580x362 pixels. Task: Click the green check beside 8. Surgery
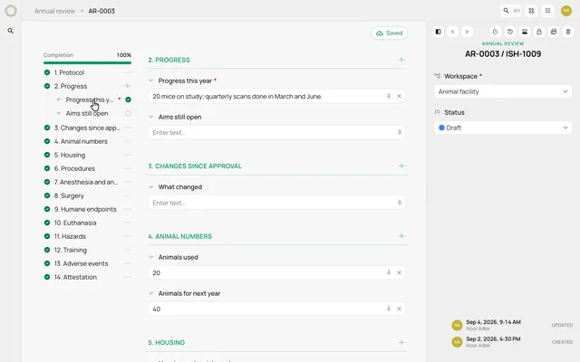click(x=47, y=195)
